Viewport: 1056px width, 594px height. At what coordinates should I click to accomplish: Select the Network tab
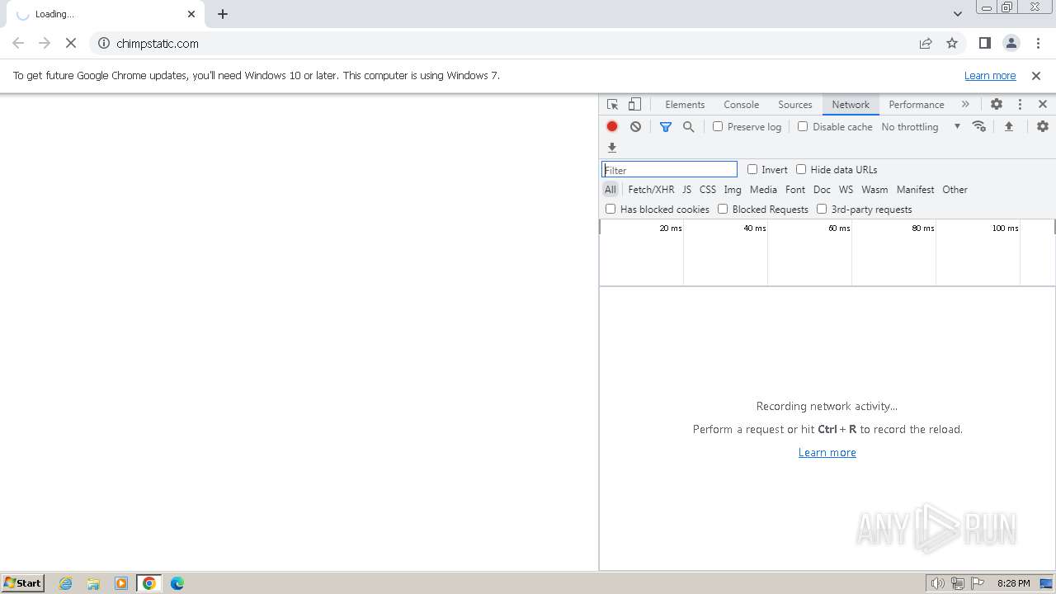tap(851, 105)
